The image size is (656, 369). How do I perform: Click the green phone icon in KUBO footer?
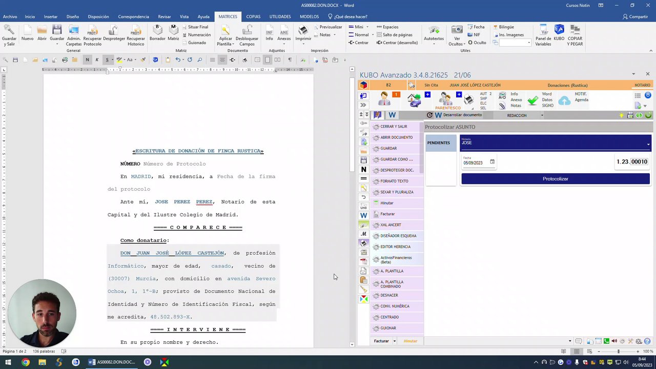[606, 341]
